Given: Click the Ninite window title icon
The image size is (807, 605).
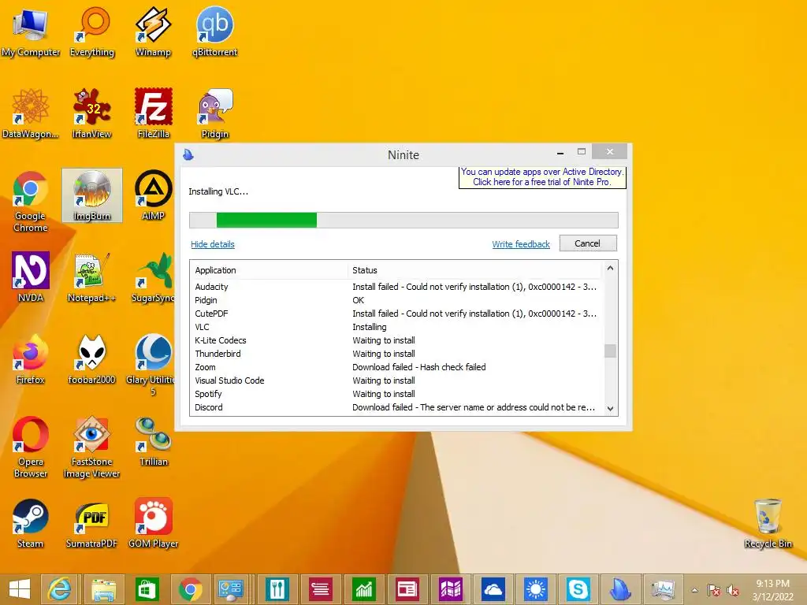Looking at the screenshot, I should point(188,154).
